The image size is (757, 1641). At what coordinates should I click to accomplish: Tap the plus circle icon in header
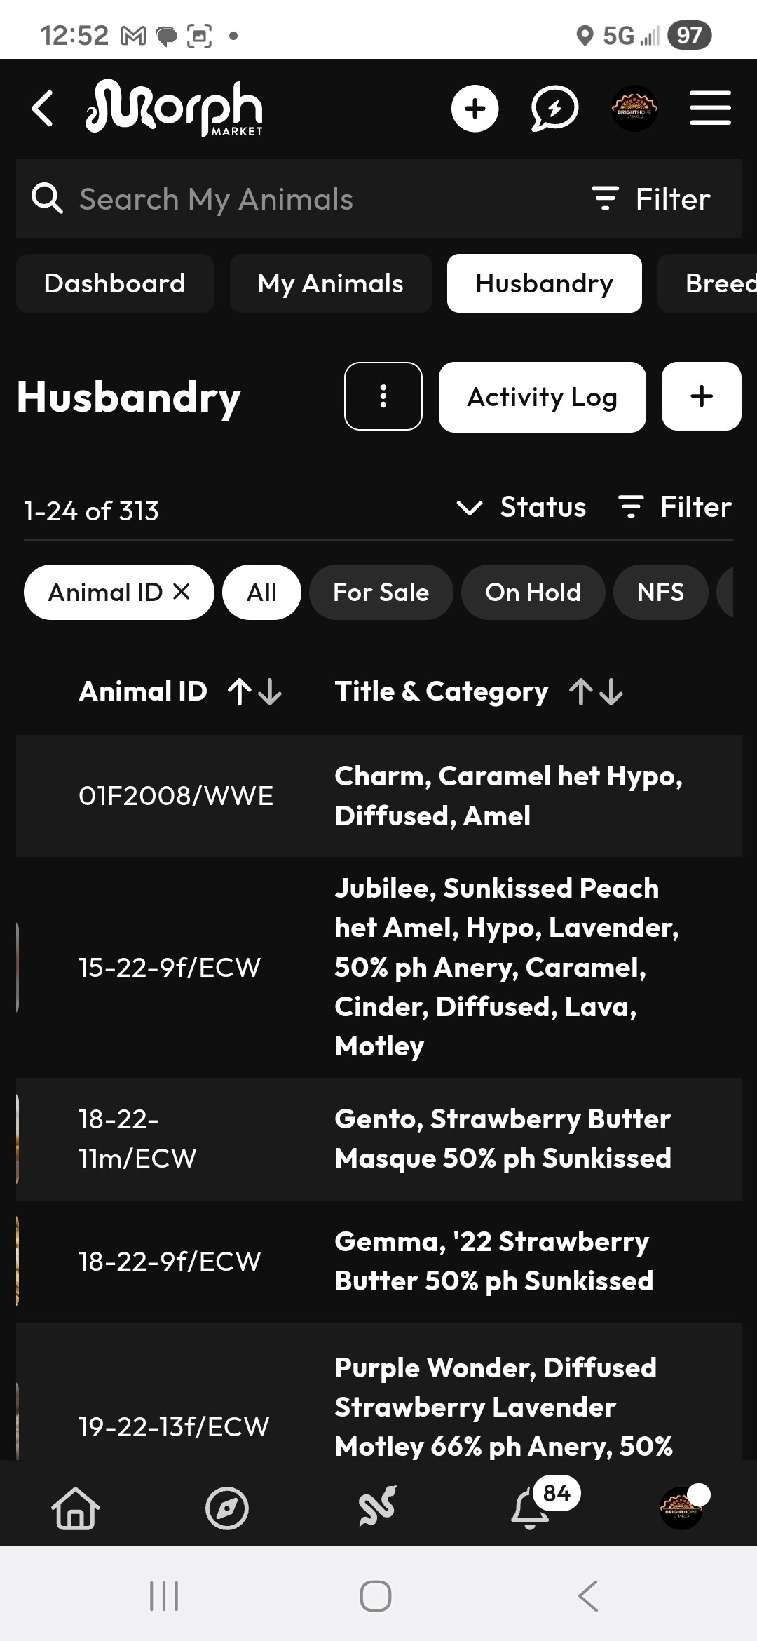point(475,109)
